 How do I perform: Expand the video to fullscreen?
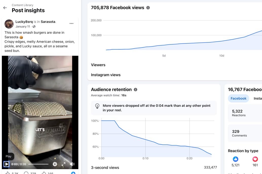click(64, 164)
